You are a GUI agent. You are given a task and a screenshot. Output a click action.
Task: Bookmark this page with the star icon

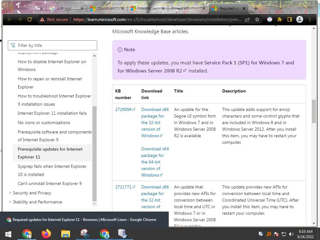(x=257, y=19)
